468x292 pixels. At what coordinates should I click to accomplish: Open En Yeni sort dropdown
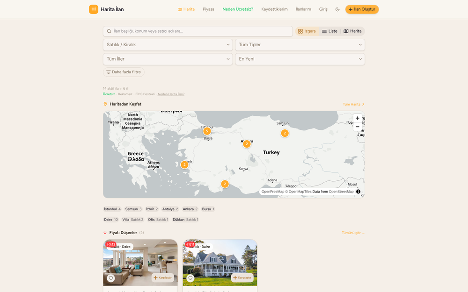pos(300,59)
